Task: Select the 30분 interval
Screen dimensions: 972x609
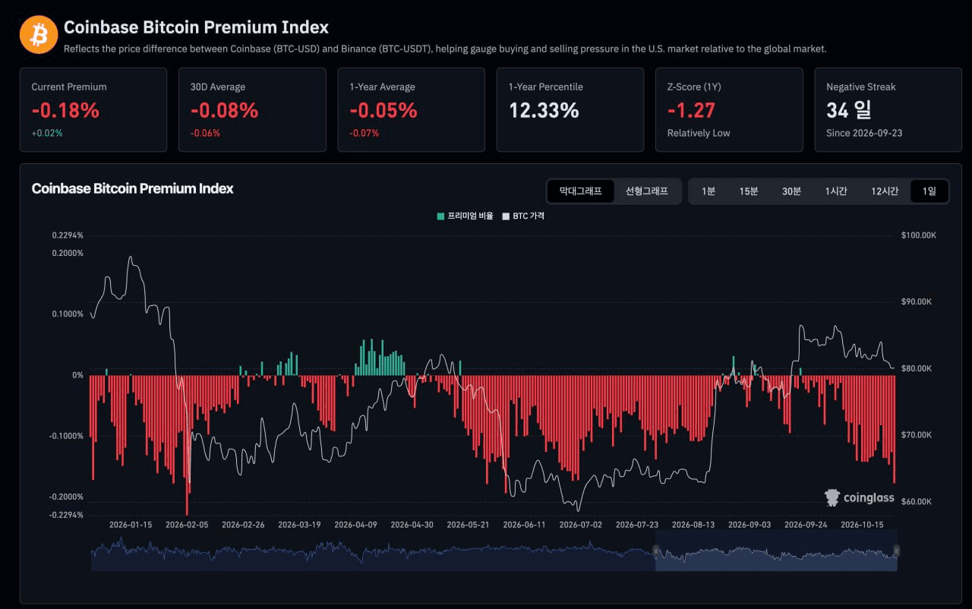Action: click(x=791, y=191)
